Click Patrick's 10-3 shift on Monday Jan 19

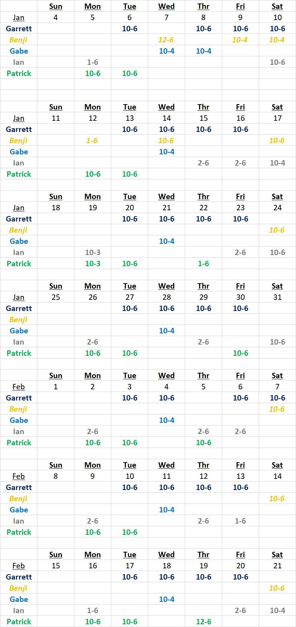point(92,264)
